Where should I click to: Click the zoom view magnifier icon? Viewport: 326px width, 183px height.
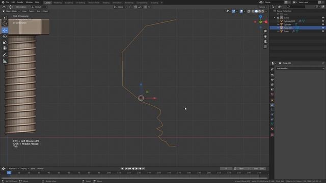pyautogui.click(x=265, y=31)
